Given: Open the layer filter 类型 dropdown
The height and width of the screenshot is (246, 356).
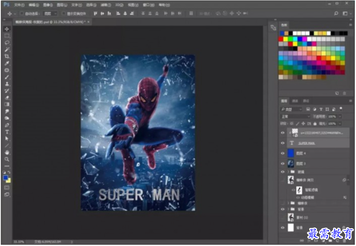Looking at the screenshot, I should [x=291, y=109].
